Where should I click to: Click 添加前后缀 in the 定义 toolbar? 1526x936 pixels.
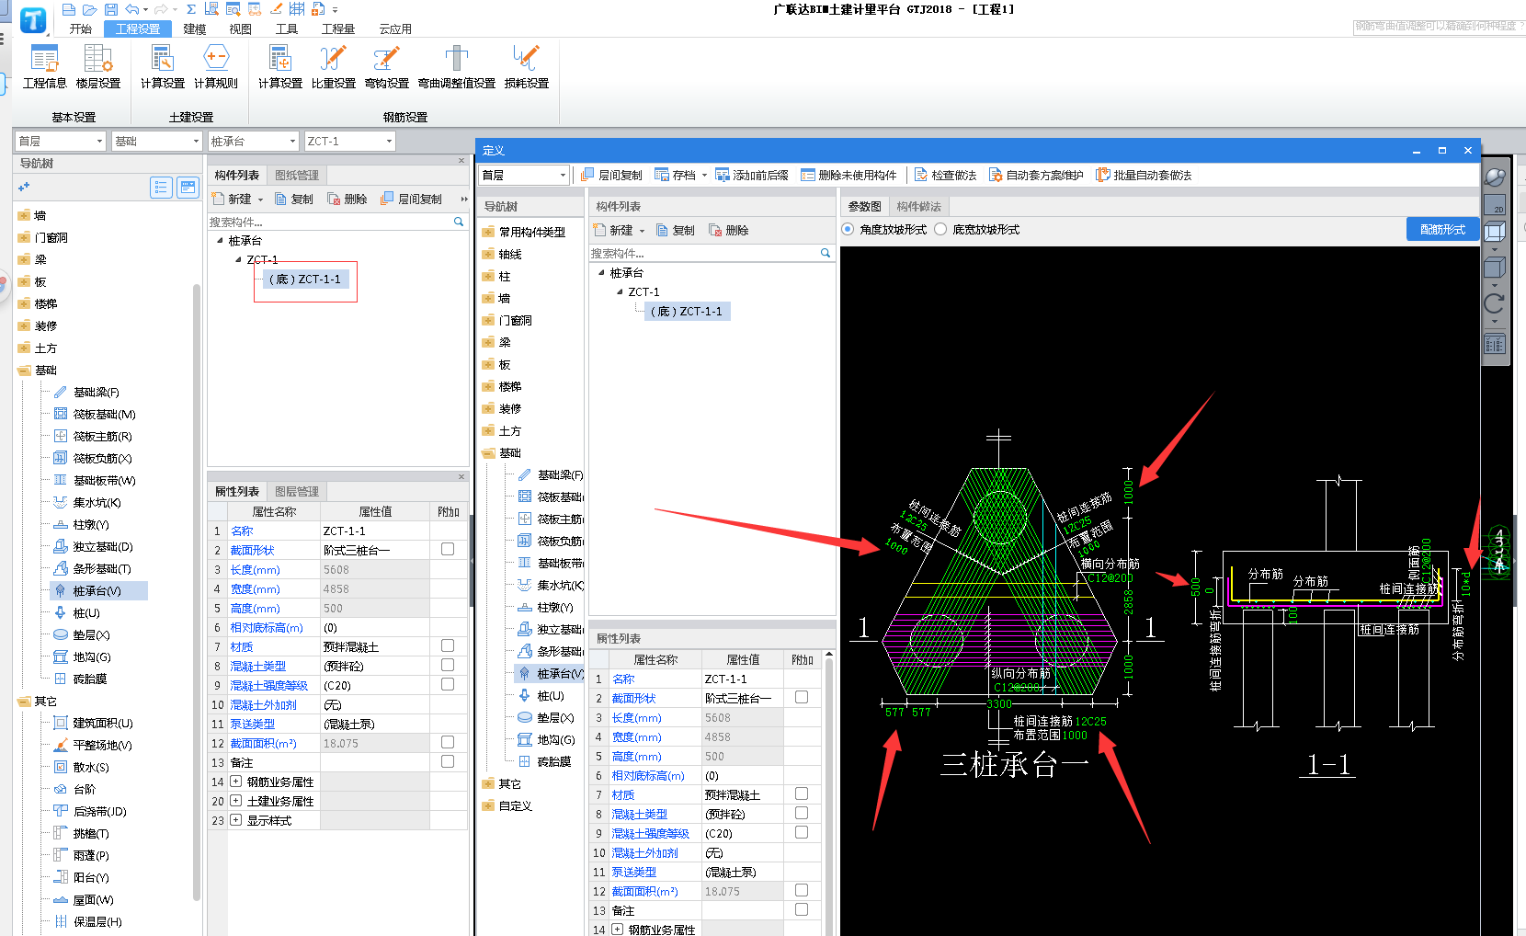pyautogui.click(x=752, y=175)
